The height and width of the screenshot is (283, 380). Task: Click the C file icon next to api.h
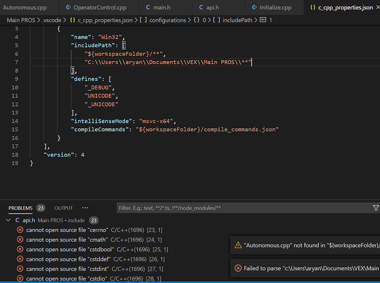[x=18, y=220]
